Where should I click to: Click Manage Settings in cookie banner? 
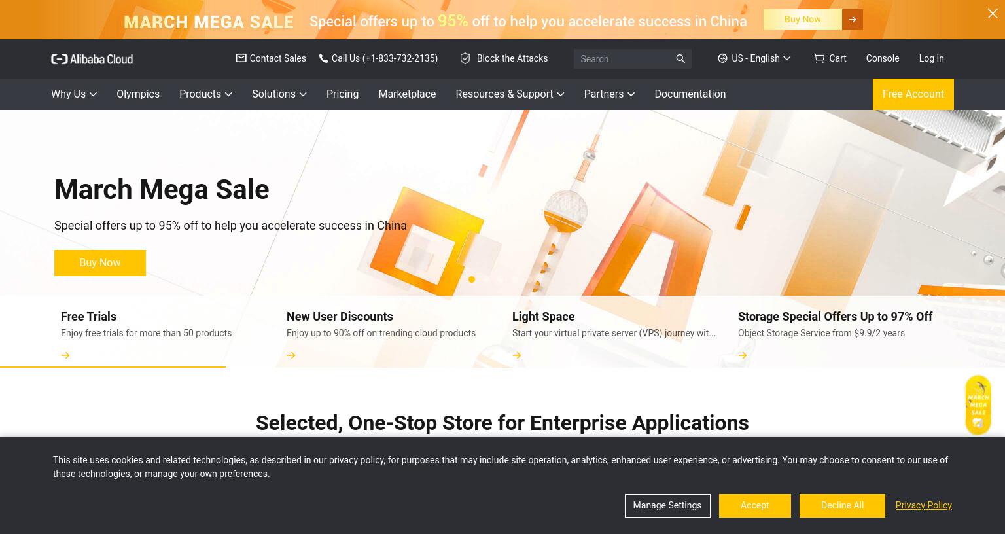[667, 506]
